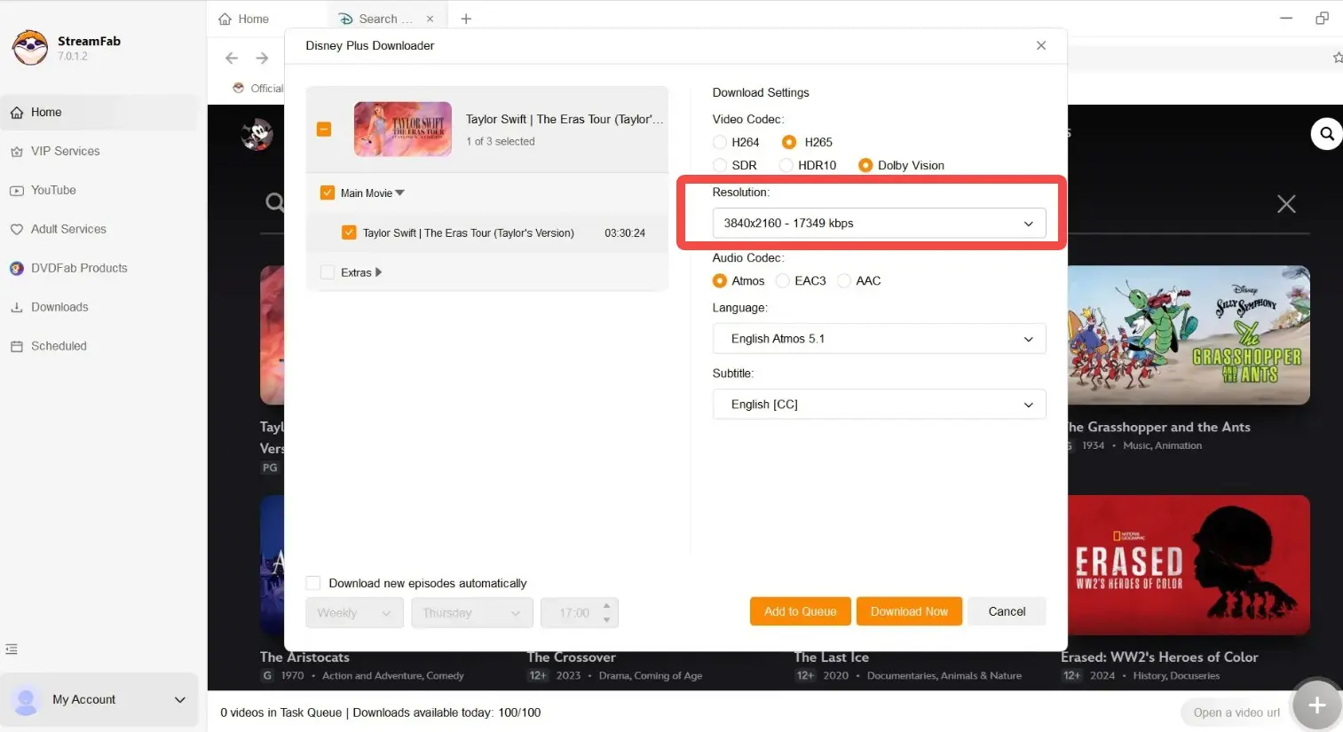Toggle the Main Movie checkbox
1343x732 pixels.
pos(328,193)
